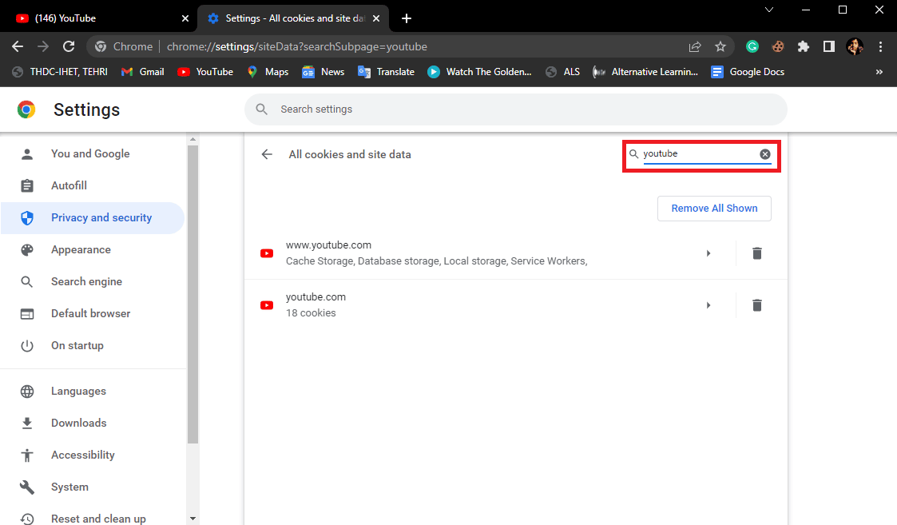Share this page icon in address bar
Screen dimensions: 897x525
(694, 47)
